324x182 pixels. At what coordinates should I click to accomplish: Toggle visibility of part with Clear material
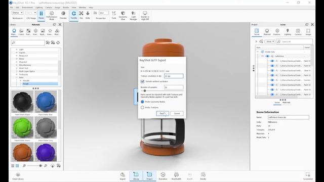272,71
